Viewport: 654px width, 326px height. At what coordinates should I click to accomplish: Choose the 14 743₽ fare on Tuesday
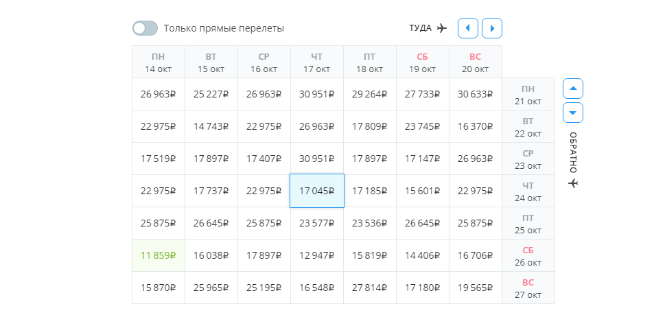tap(211, 126)
